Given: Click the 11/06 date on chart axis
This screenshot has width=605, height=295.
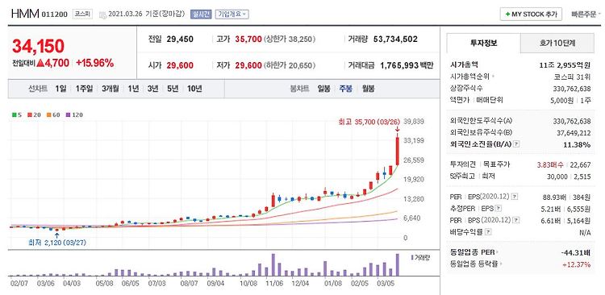Looking at the screenshot, I should click(274, 283).
